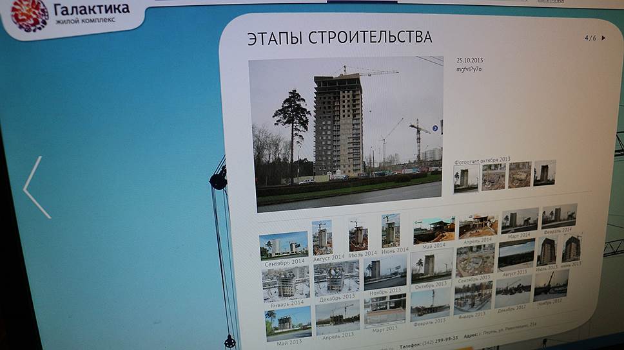
Task: Open the Август 2014 thumbnail
Action: (x=322, y=237)
